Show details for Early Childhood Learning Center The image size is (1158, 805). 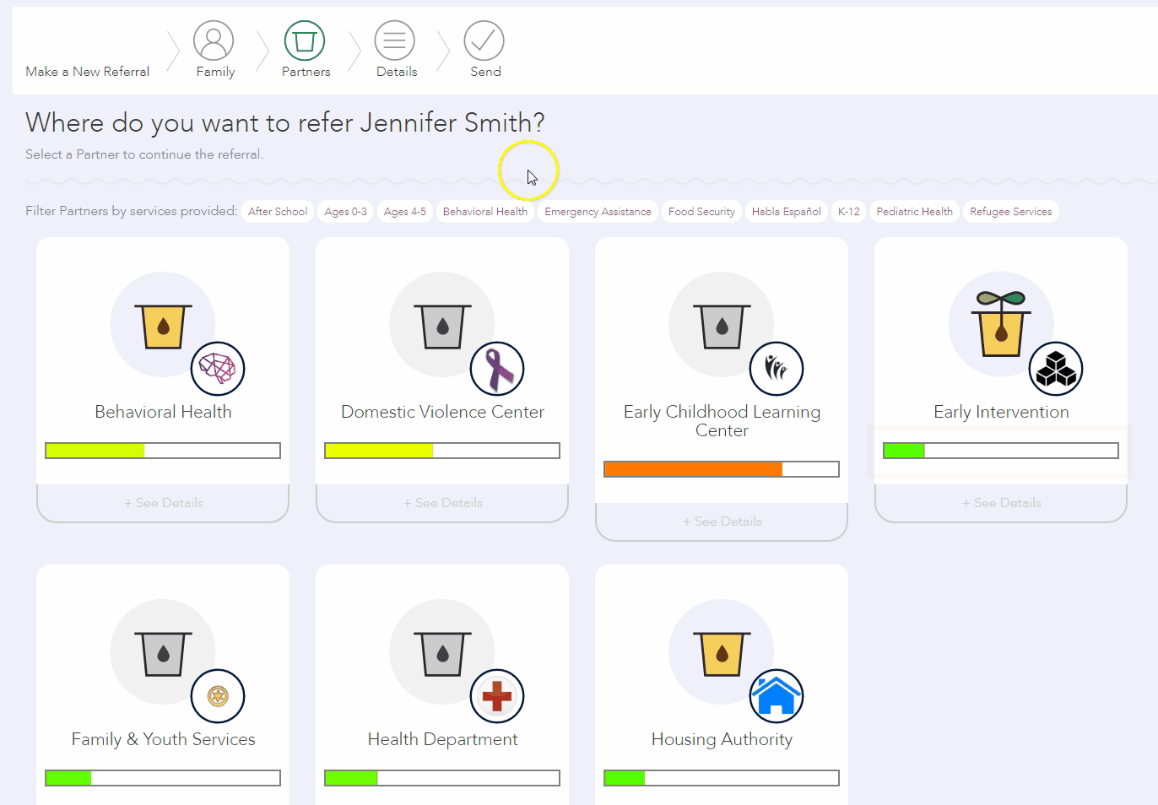[x=722, y=521]
